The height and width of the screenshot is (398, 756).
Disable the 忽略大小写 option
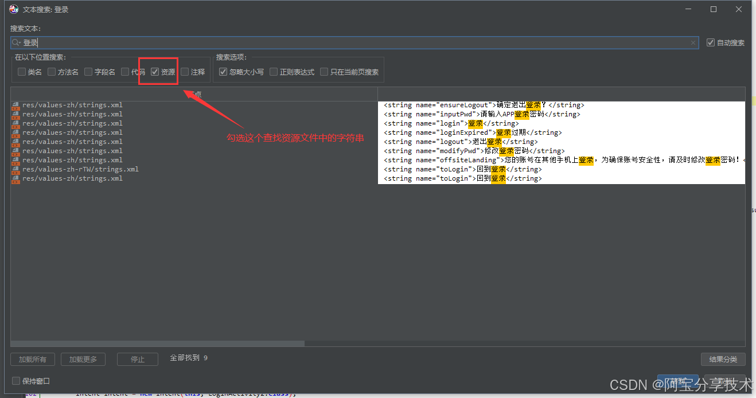pos(223,72)
